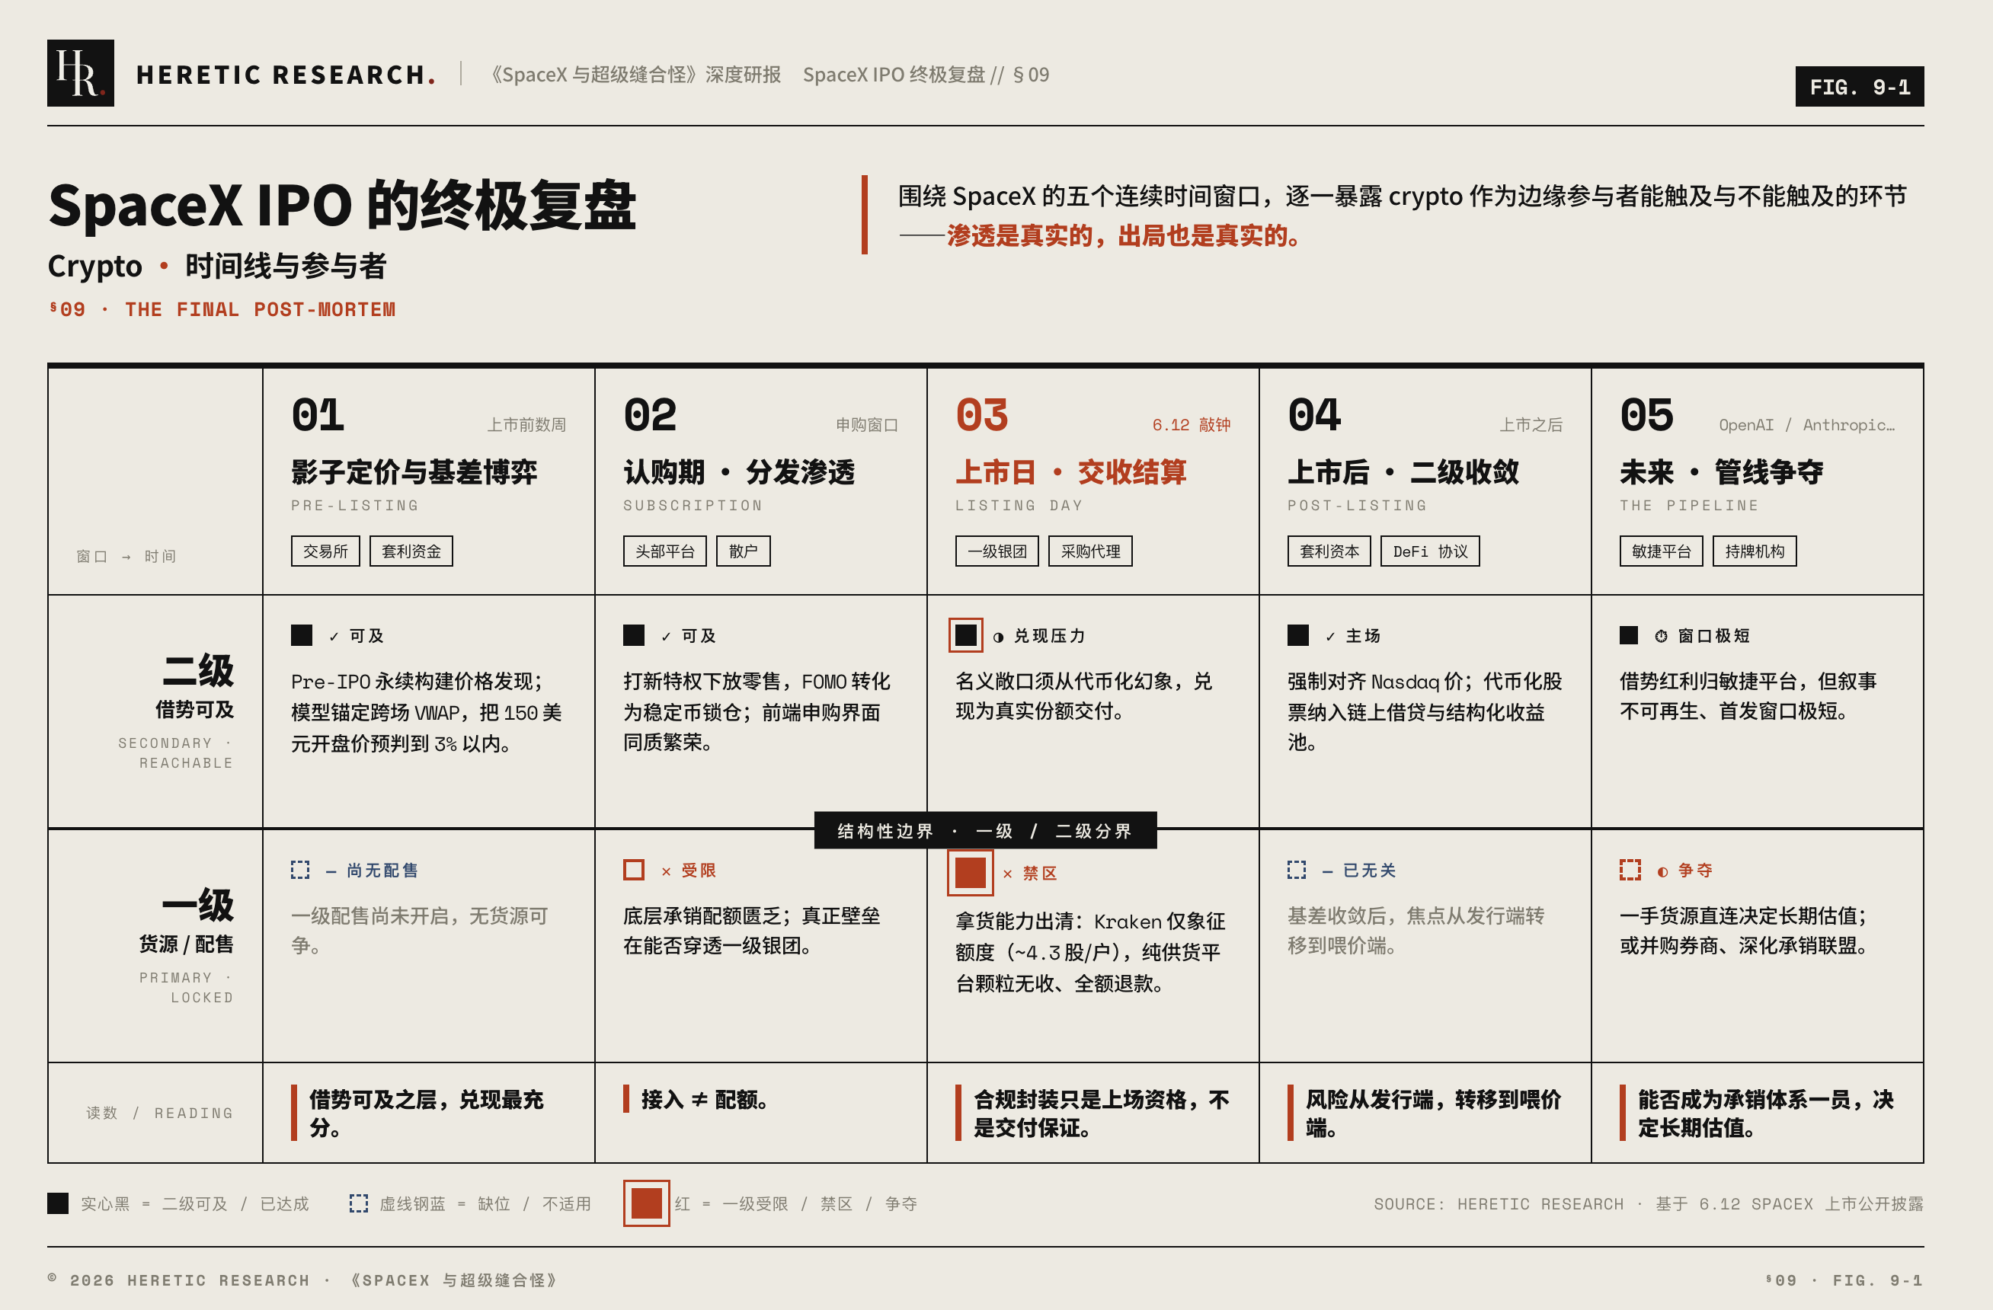
Task: Click the dashed blue square beside 尚无配售
Action: coord(299,871)
